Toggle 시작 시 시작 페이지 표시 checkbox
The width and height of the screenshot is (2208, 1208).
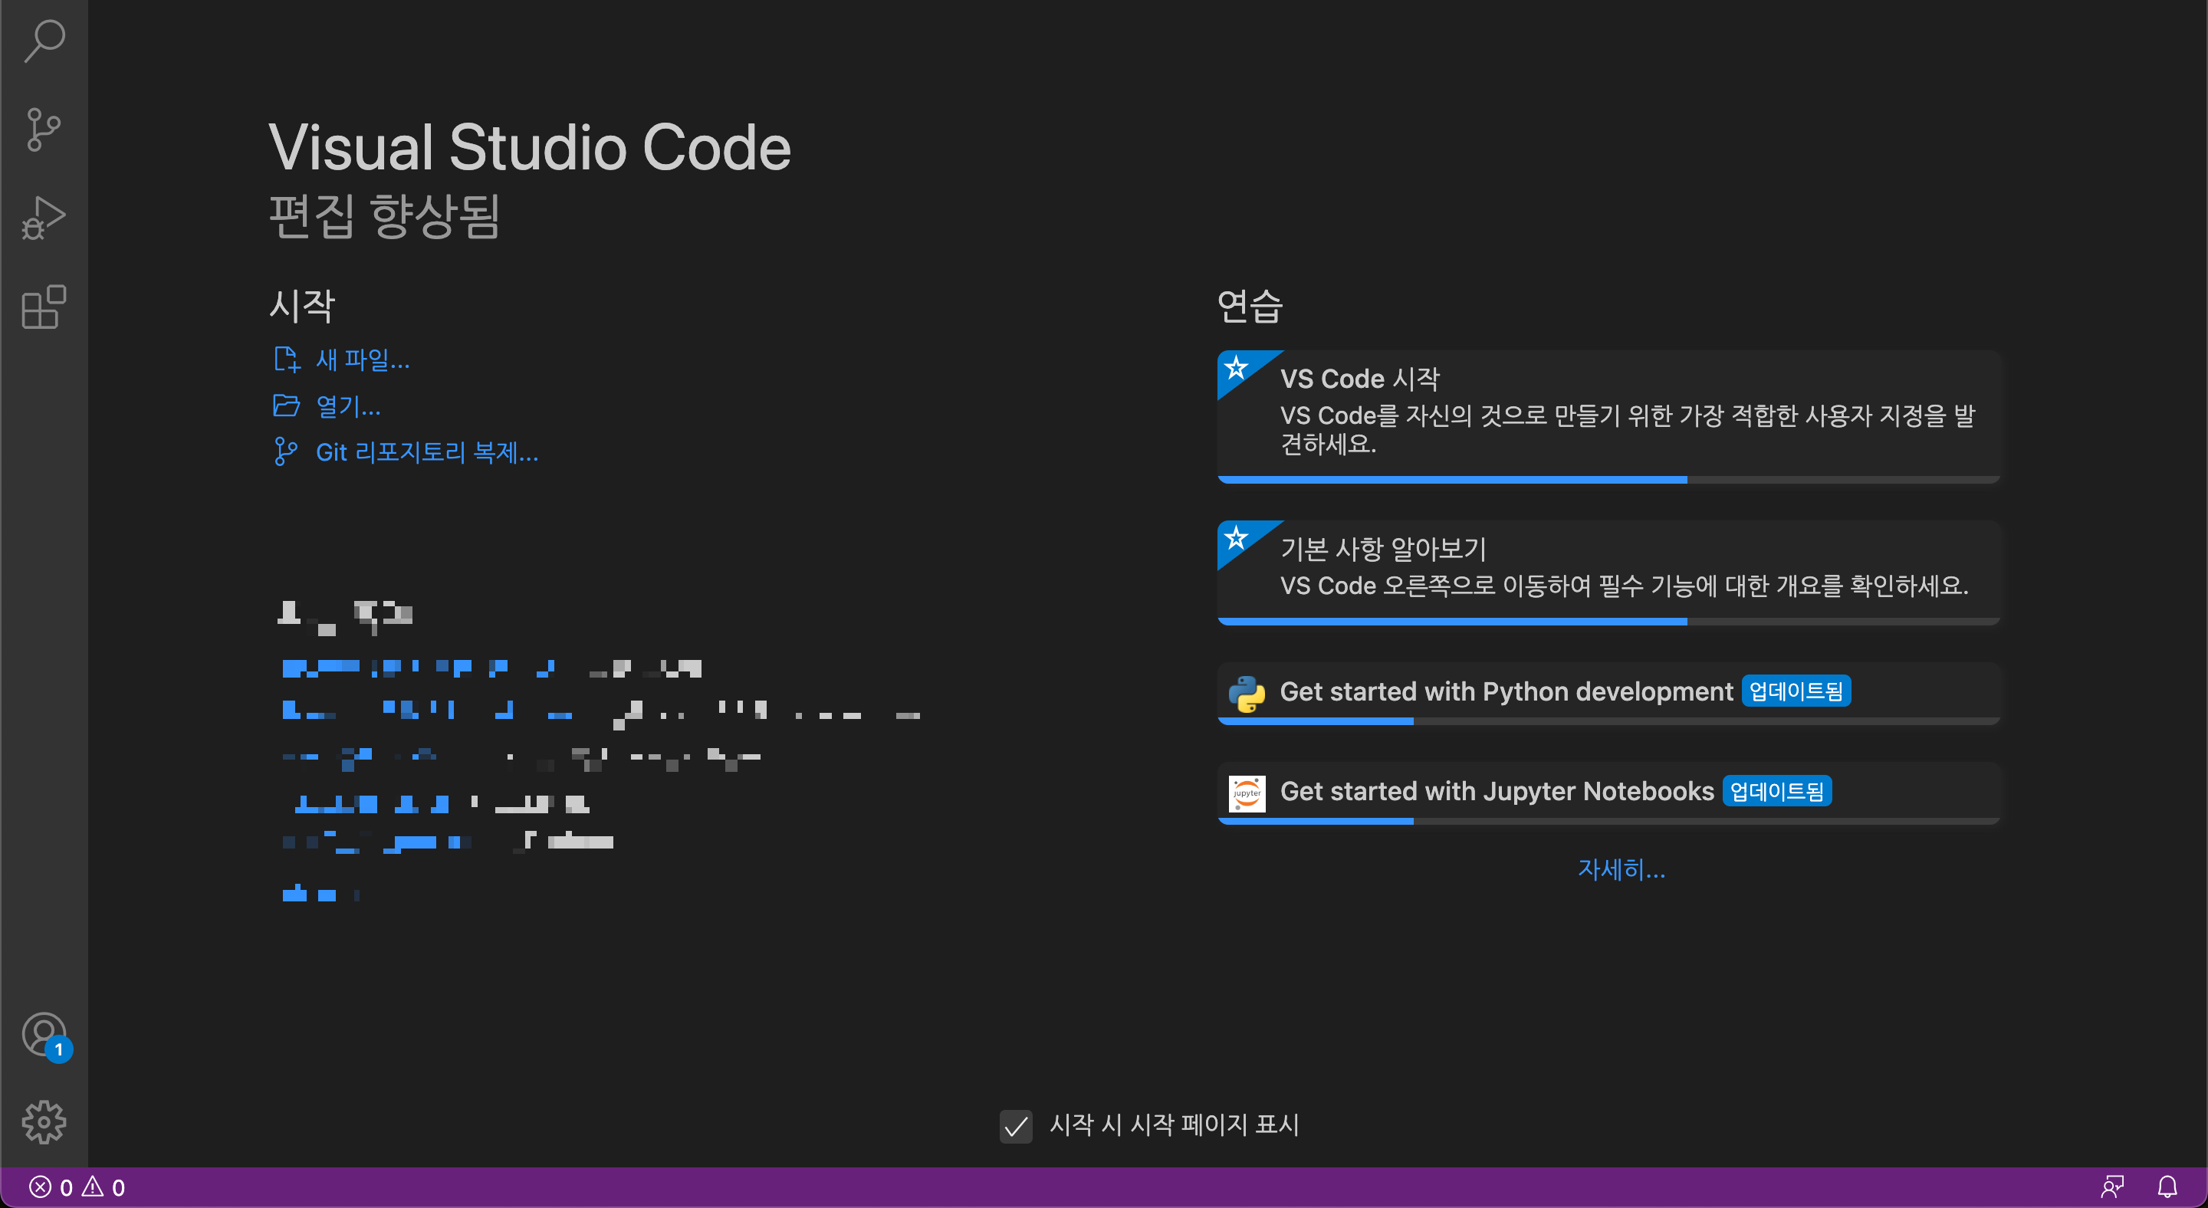click(x=1016, y=1126)
